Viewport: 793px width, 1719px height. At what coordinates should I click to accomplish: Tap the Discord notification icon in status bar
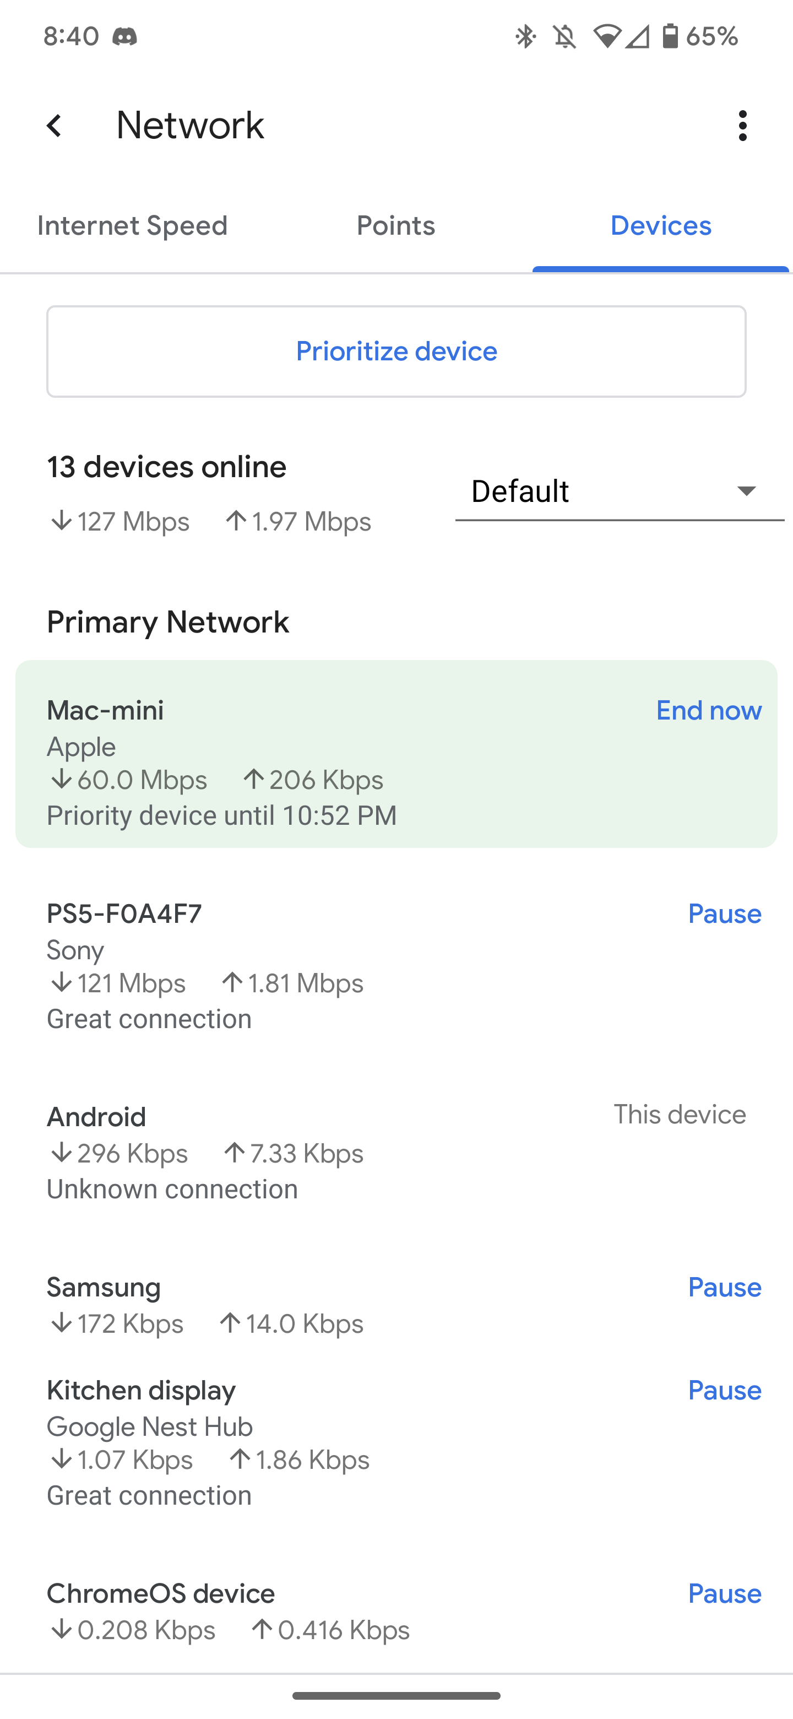point(124,36)
